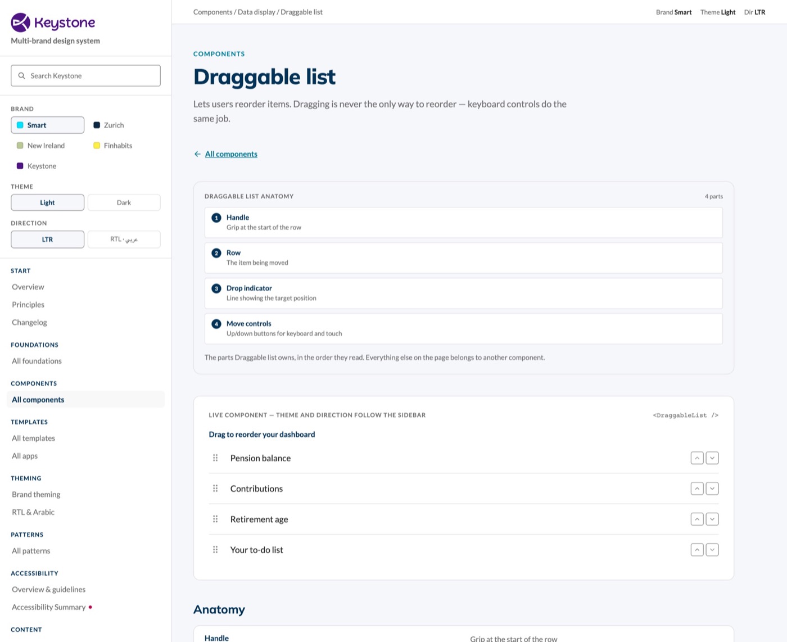The height and width of the screenshot is (642, 787).
Task: Click the Smart cyan color swatch
Action: pyautogui.click(x=20, y=125)
